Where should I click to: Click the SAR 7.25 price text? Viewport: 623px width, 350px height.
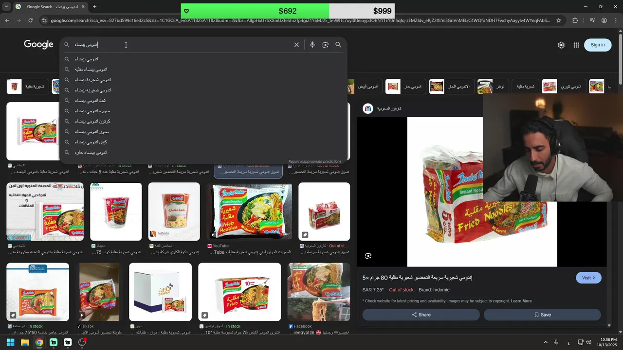click(x=373, y=290)
